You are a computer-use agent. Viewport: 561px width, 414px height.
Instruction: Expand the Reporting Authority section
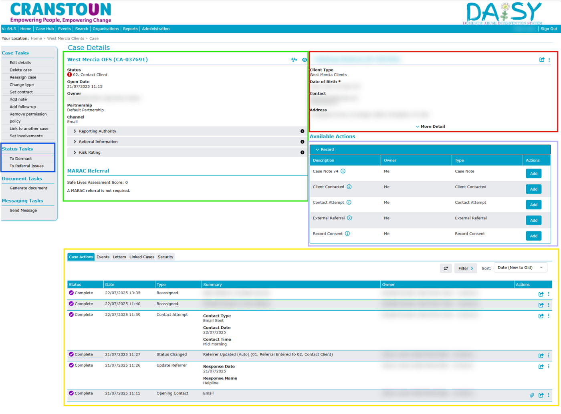(185, 131)
